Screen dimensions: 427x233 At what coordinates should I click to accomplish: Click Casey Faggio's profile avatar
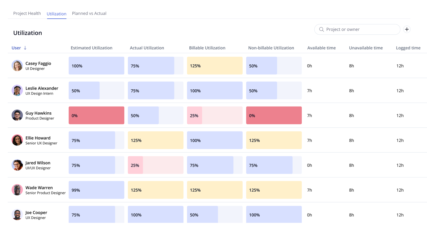pyautogui.click(x=17, y=65)
